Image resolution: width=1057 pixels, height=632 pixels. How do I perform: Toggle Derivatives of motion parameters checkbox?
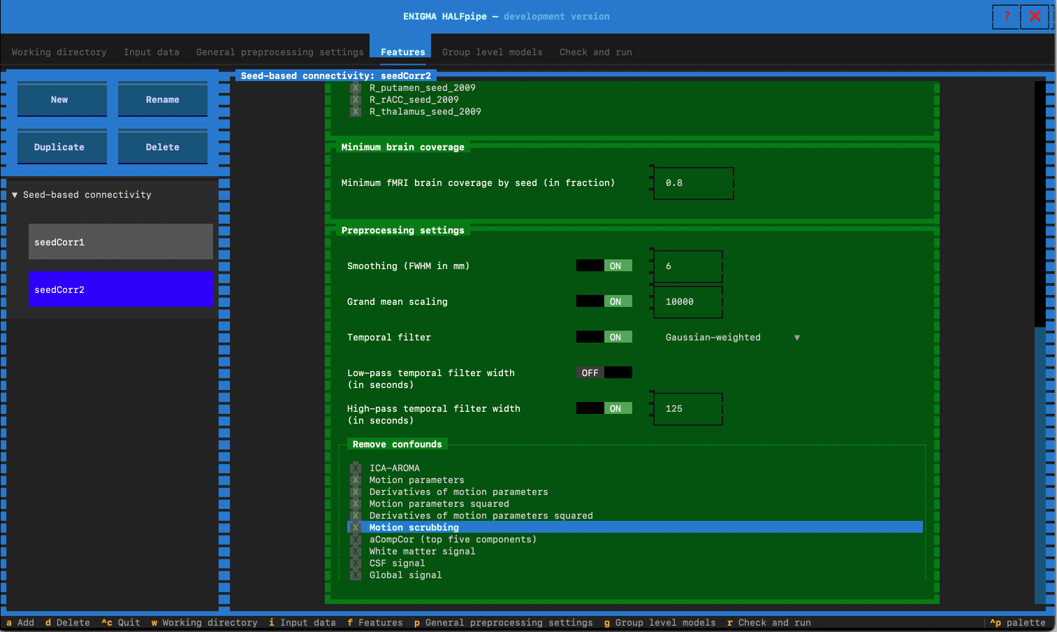[356, 492]
